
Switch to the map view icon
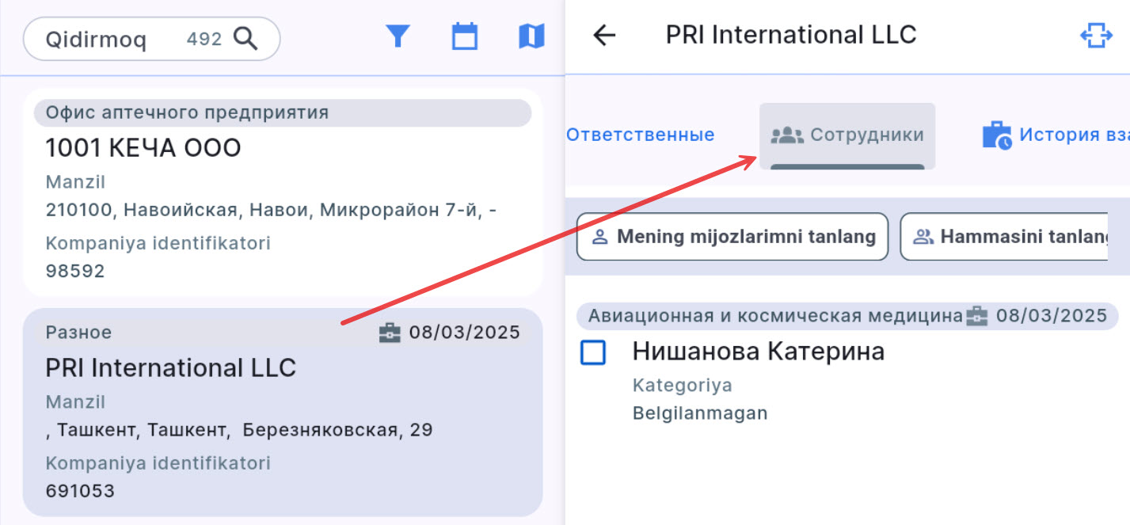click(531, 36)
